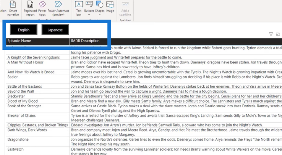Select Battle of the Bastards row
The image size is (282, 155).
pos(25,86)
